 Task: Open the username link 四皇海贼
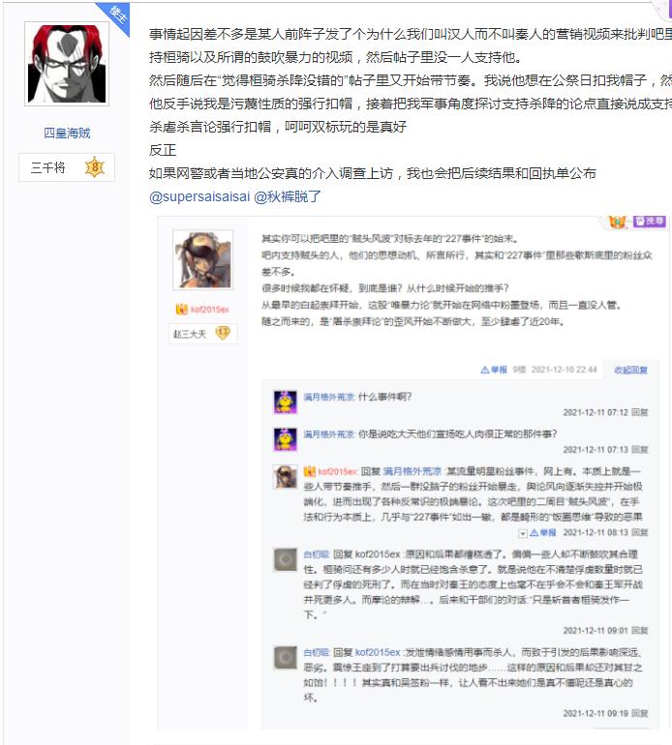tap(67, 134)
